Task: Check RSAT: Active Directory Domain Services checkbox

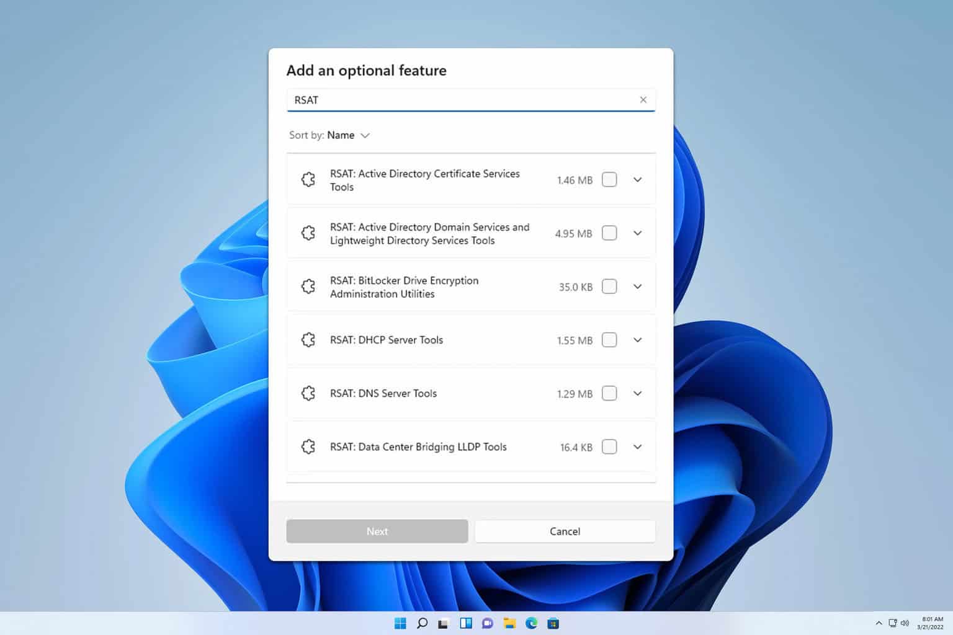Action: [609, 233]
